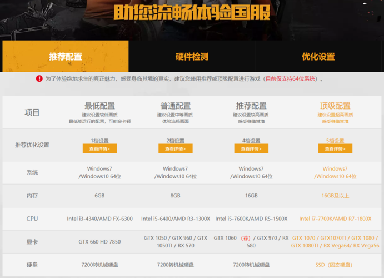Screen dimensions: 384x278
Task: Click the 顶级配置 column header
Action: point(335,106)
